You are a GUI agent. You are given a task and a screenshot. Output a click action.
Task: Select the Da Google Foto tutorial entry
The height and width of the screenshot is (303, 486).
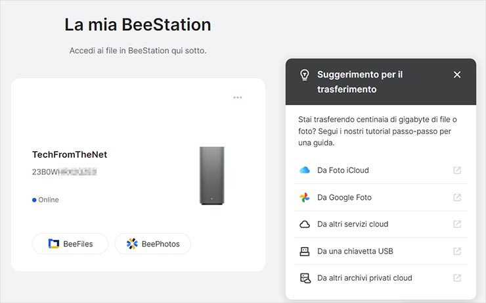[343, 197]
